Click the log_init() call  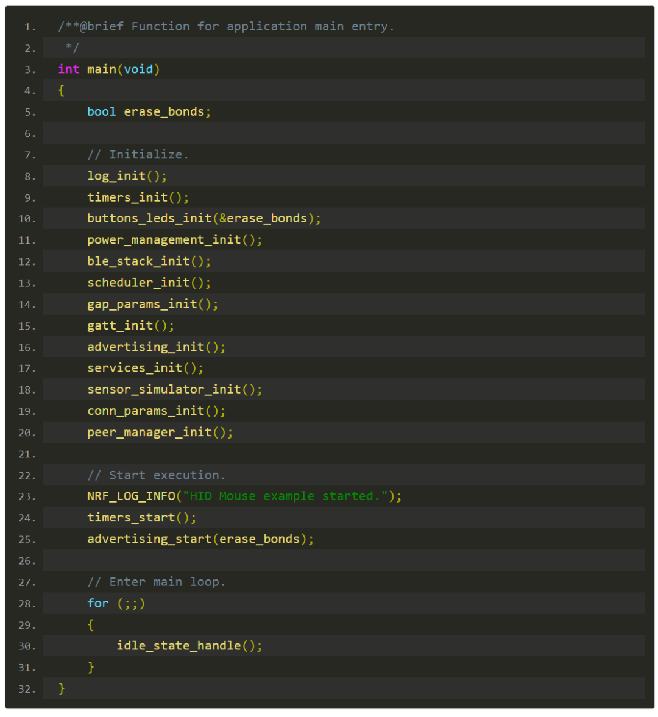click(127, 176)
